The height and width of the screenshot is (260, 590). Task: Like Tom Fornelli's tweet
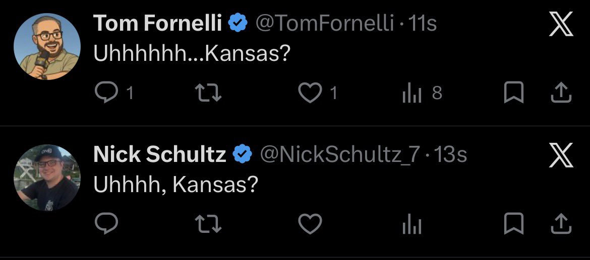(310, 93)
